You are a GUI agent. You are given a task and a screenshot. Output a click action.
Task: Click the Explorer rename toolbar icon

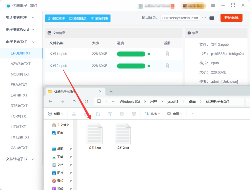click(110, 114)
